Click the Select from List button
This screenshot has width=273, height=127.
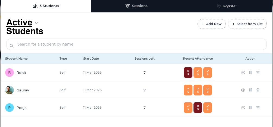pyautogui.click(x=247, y=24)
